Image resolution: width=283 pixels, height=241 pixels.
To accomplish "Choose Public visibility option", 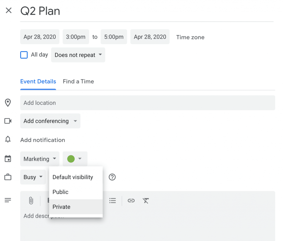I will point(61,192).
